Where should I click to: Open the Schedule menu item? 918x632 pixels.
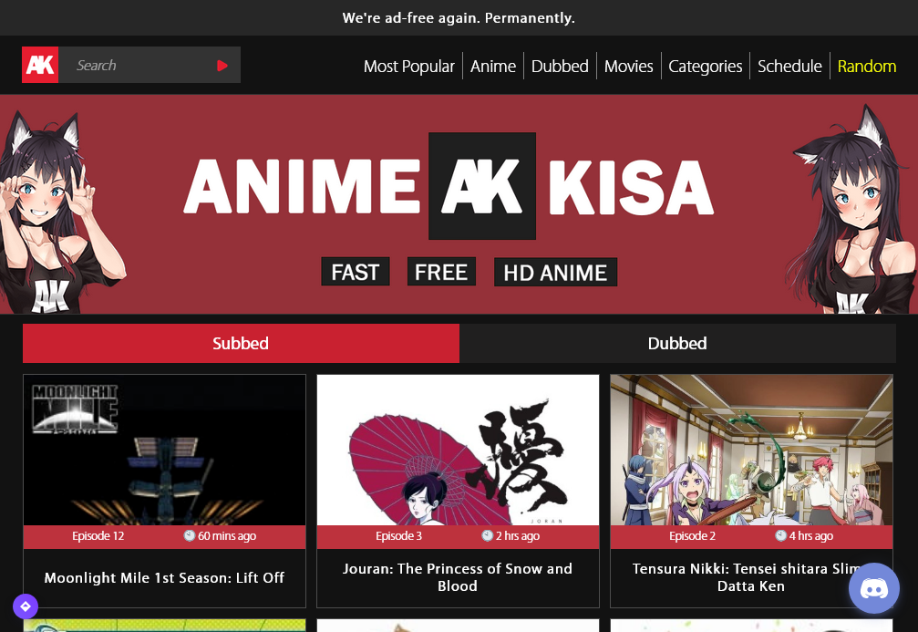click(789, 67)
